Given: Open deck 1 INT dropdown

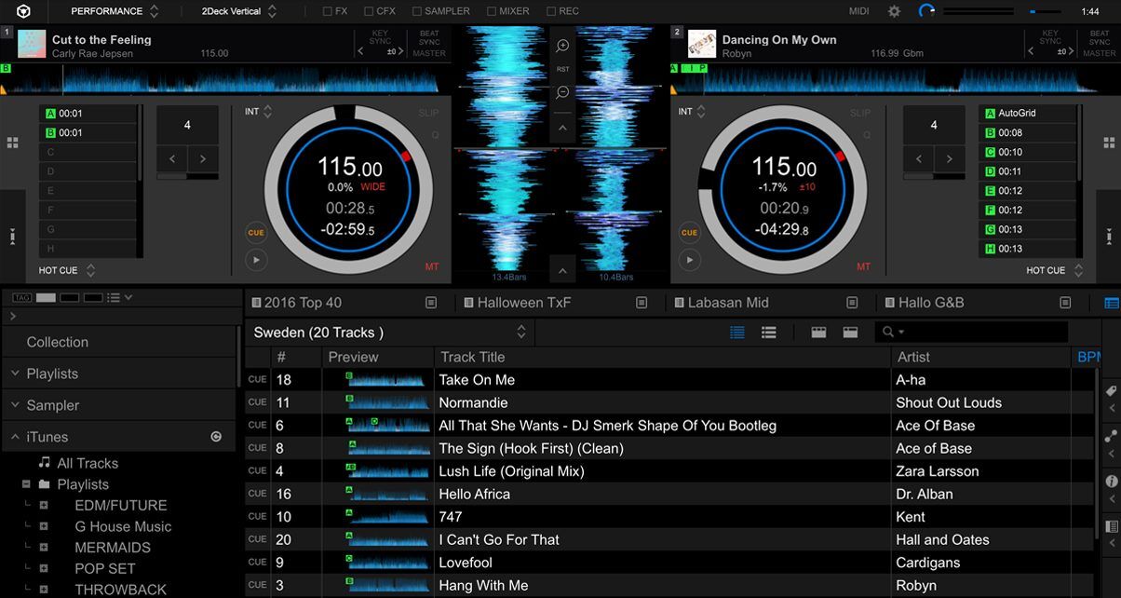Looking at the screenshot, I should pyautogui.click(x=259, y=112).
